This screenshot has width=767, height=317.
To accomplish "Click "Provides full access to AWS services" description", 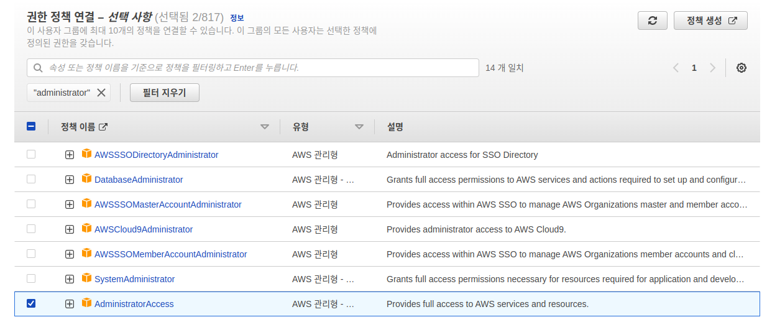I will coord(487,304).
